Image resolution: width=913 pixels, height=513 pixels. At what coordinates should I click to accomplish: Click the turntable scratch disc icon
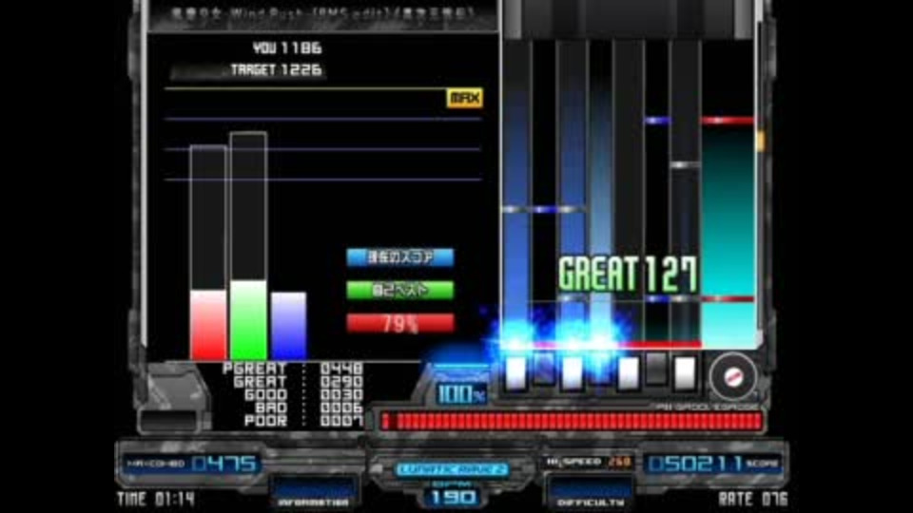coord(733,377)
